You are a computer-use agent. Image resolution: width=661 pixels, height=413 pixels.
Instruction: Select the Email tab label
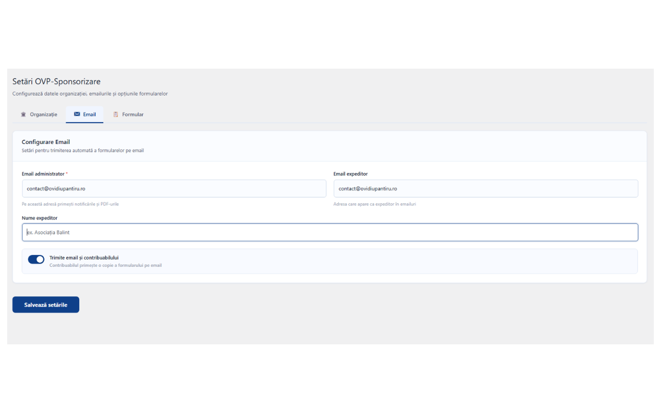(89, 115)
